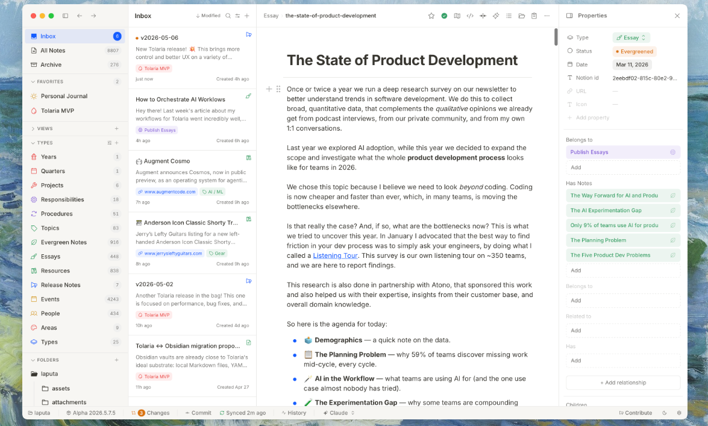Show table of contents list icon
Screen dimensions: 708x426
[509, 16]
